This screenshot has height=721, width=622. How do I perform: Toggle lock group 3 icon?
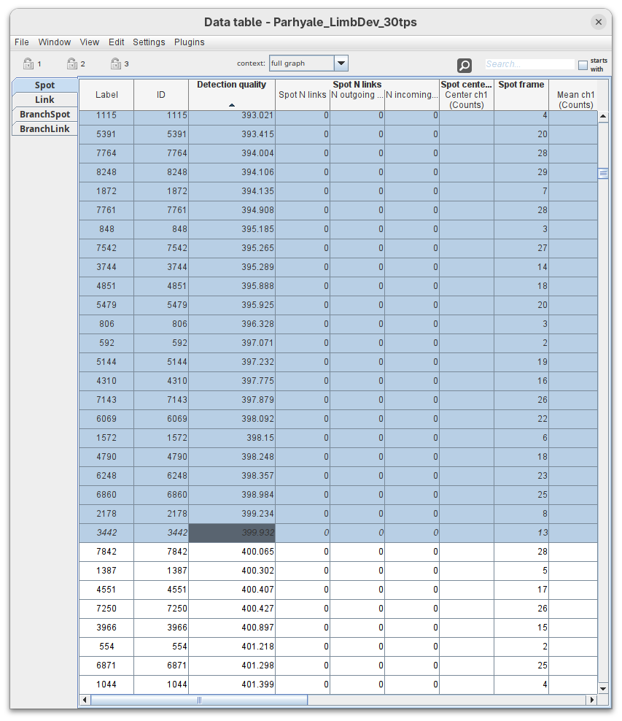coord(115,63)
